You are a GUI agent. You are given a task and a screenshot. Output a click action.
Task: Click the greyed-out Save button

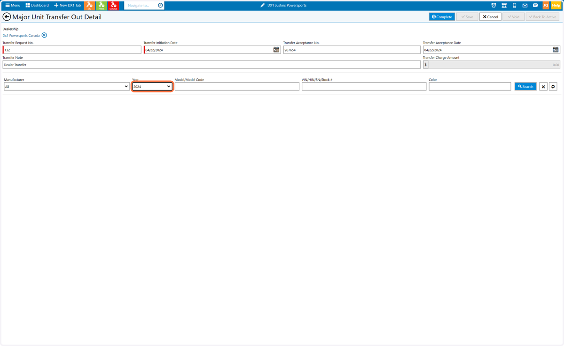[x=467, y=16]
